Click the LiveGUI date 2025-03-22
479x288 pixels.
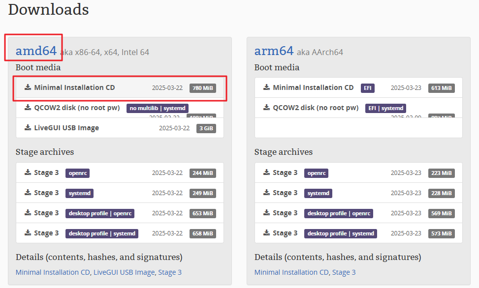click(174, 128)
